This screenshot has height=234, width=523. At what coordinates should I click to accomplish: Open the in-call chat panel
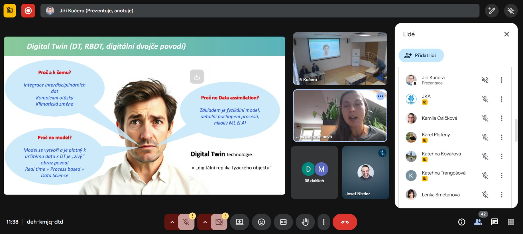[494, 222]
